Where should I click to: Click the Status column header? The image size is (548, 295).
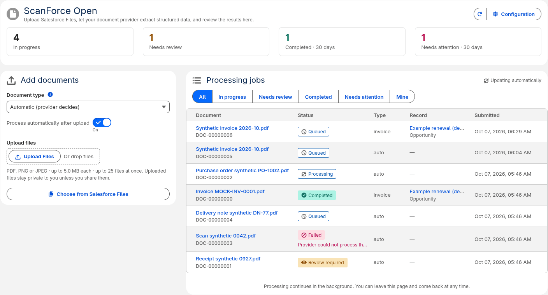pyautogui.click(x=306, y=115)
